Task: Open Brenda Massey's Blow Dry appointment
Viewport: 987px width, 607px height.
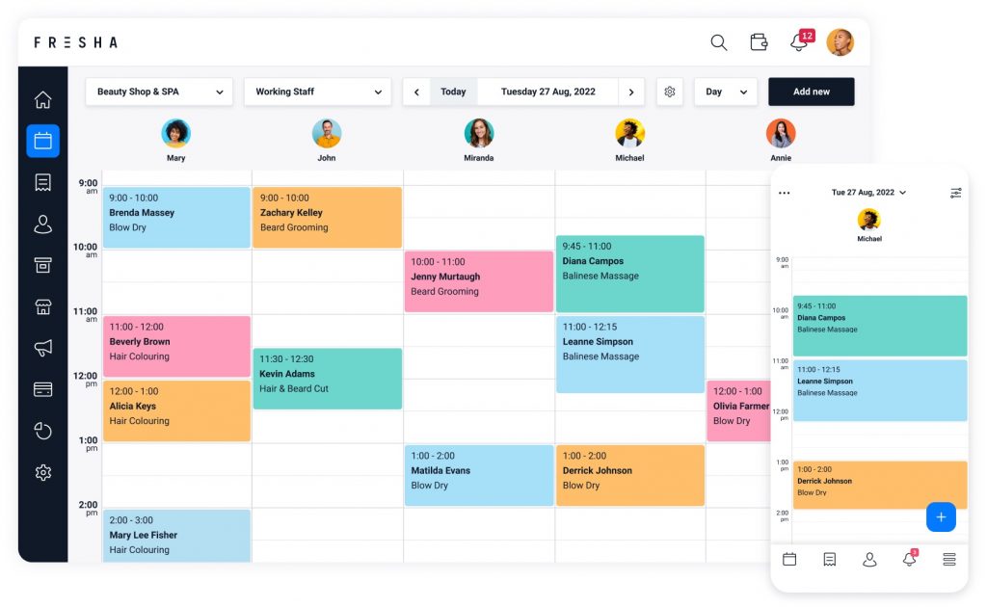Action: (176, 217)
